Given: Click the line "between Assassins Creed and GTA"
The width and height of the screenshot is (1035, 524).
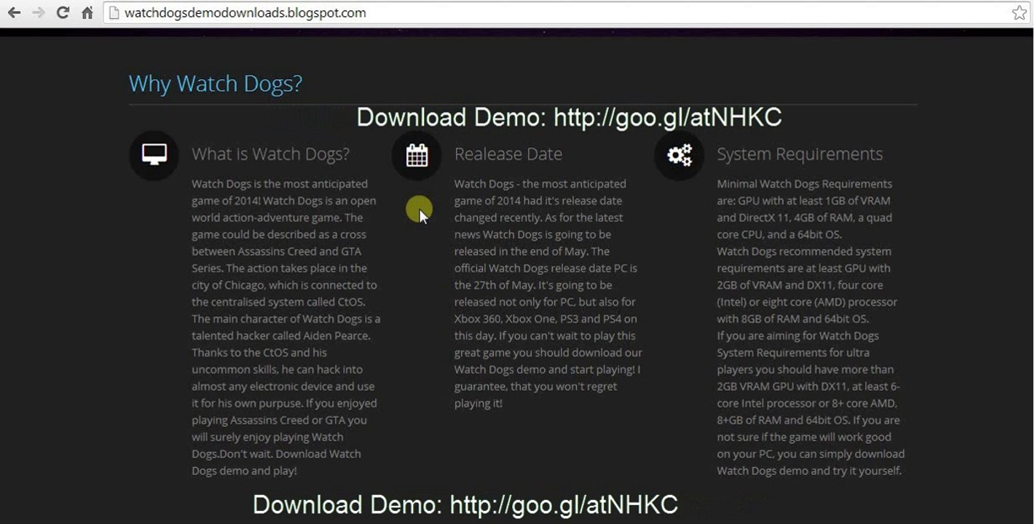Looking at the screenshot, I should (277, 251).
